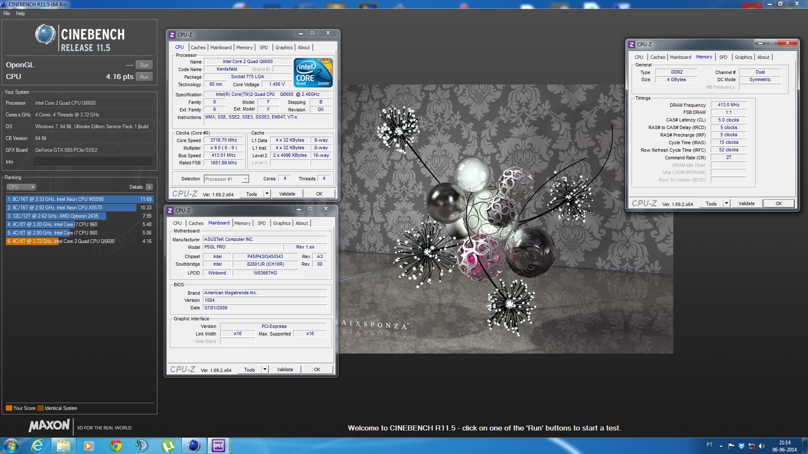This screenshot has height=454, width=808.
Task: Switch to CPU tab in CPU-Z Memory window
Action: point(639,57)
